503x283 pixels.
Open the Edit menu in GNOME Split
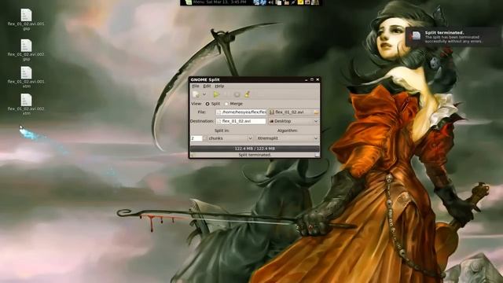[207, 86]
